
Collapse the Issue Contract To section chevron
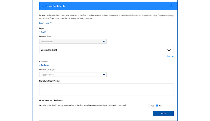171,6
